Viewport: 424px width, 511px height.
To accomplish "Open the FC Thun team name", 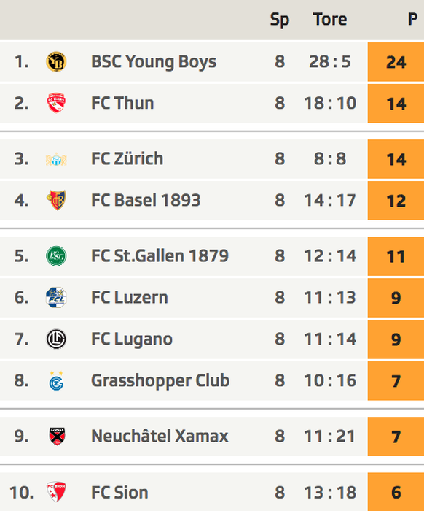I will (122, 103).
